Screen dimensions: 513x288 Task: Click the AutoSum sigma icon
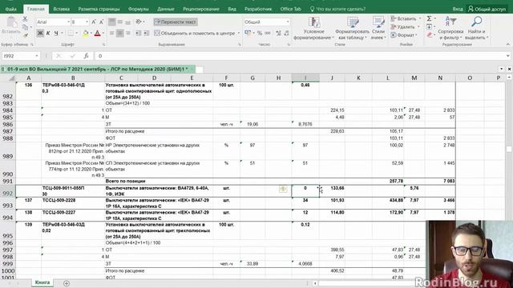tap(430, 19)
